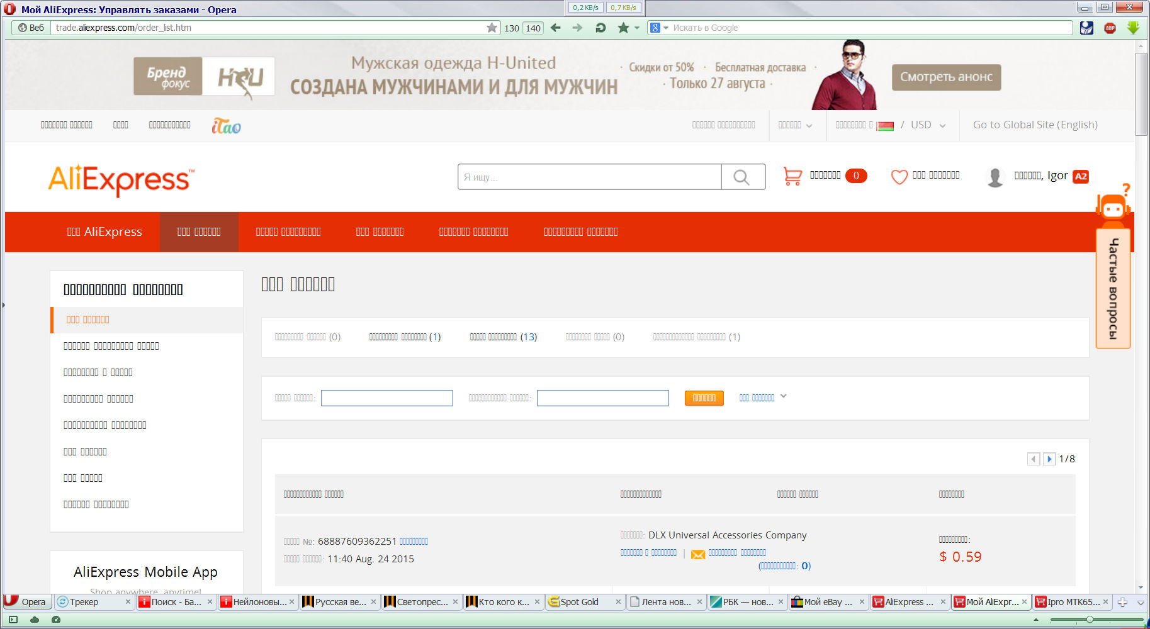Go to previous orders page arrow
Viewport: 1150px width, 629px height.
1034,459
